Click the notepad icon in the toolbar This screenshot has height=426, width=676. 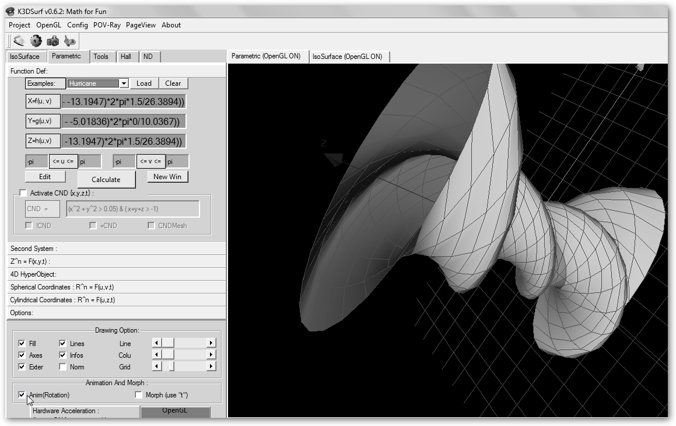coord(19,41)
